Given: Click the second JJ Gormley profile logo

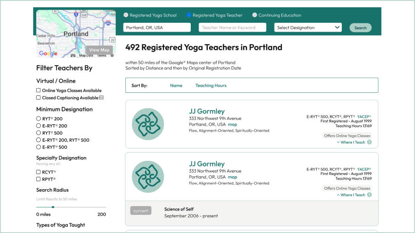Looking at the screenshot, I should [148, 176].
